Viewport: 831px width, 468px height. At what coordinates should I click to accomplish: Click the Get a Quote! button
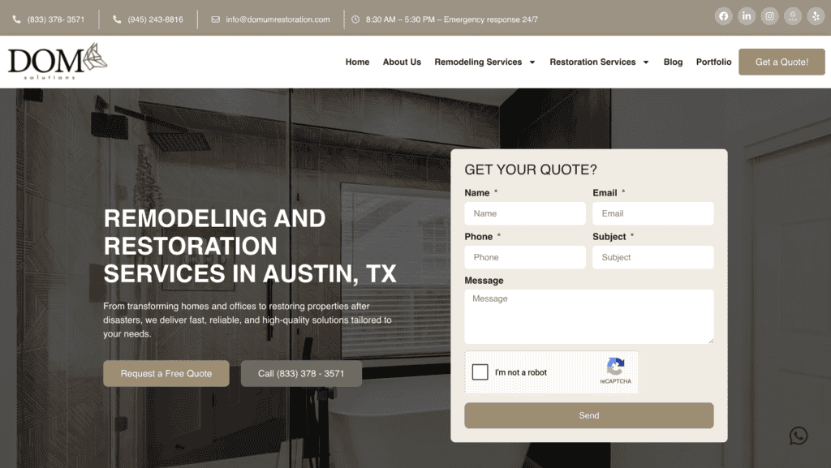coord(781,62)
